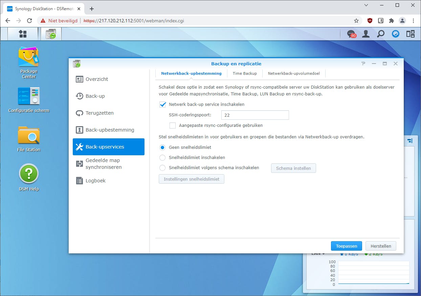421x296 pixels.
Task: Switch to the Time Backup tab
Action: tap(245, 73)
